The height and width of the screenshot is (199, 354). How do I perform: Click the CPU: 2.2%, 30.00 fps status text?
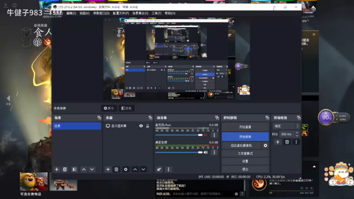(x=270, y=176)
